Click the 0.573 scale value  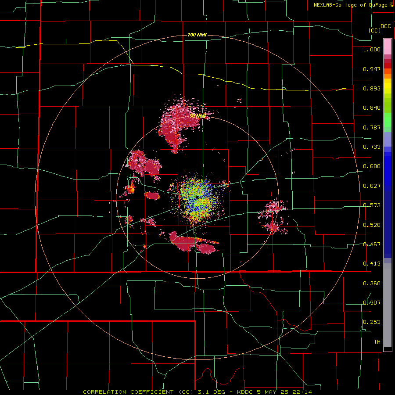(372, 205)
